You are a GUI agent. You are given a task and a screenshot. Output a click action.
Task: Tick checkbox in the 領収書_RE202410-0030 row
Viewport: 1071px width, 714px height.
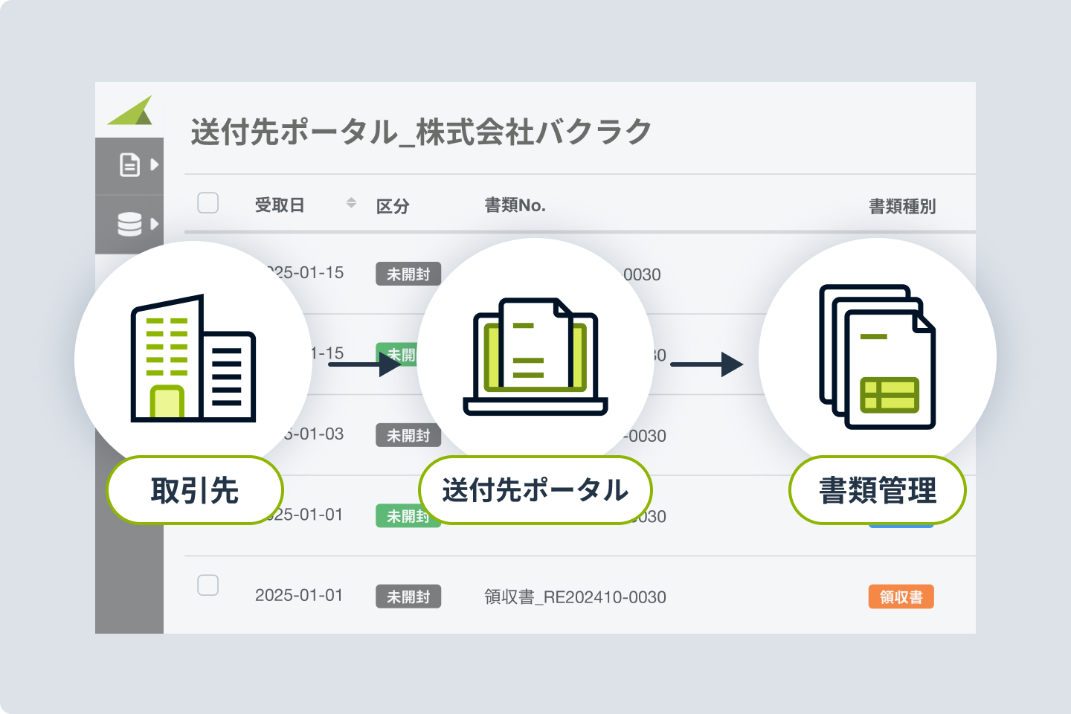point(208,585)
